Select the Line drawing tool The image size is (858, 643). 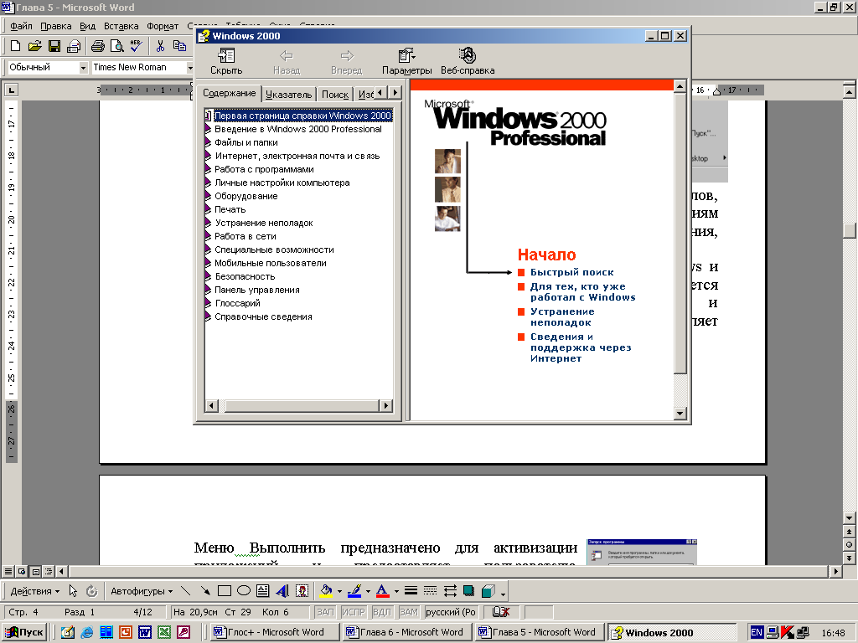[x=186, y=590]
